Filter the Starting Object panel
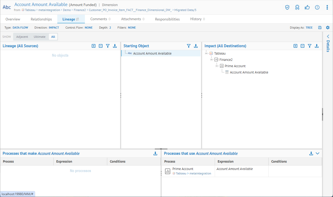This screenshot has width=333, height=197. (188, 46)
